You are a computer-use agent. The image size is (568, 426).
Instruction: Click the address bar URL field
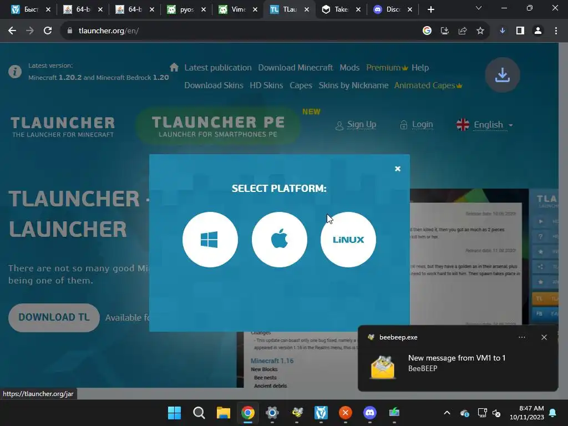pyautogui.click(x=239, y=31)
